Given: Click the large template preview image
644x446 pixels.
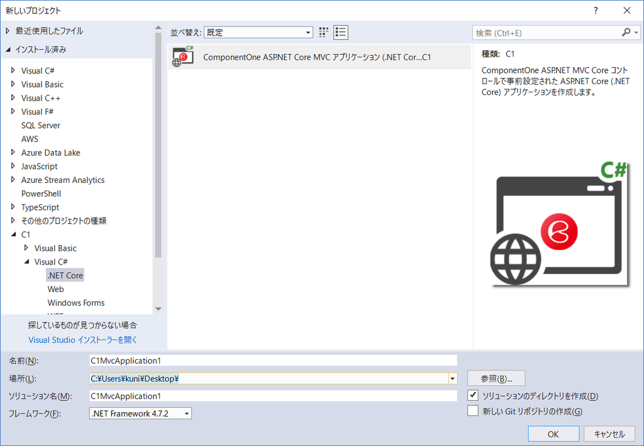Looking at the screenshot, I should coord(559,224).
